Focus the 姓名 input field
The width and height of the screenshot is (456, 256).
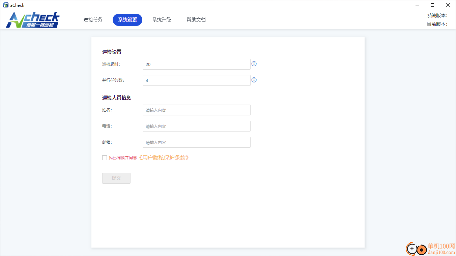[x=197, y=110]
